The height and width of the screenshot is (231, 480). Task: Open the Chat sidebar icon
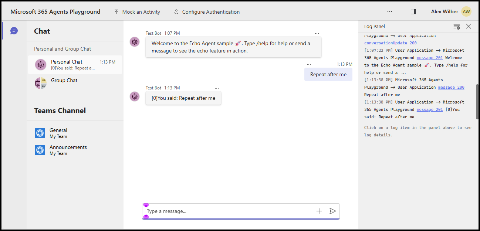click(14, 30)
